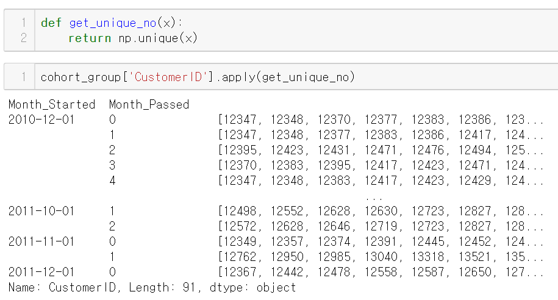Click the 2011-10-01 index label
The image size is (558, 300).
[41, 211]
